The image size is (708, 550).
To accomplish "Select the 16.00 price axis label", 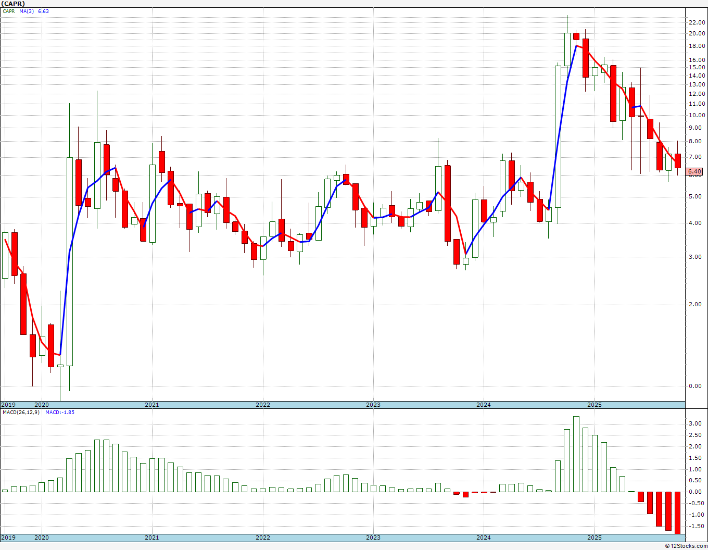I will tap(697, 60).
